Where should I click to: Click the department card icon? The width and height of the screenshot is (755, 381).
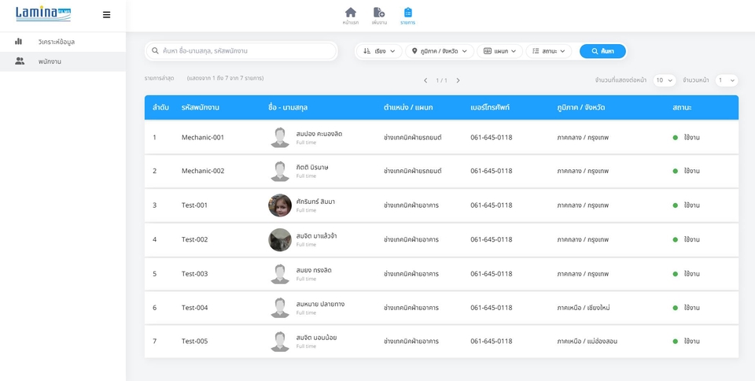[x=488, y=50]
